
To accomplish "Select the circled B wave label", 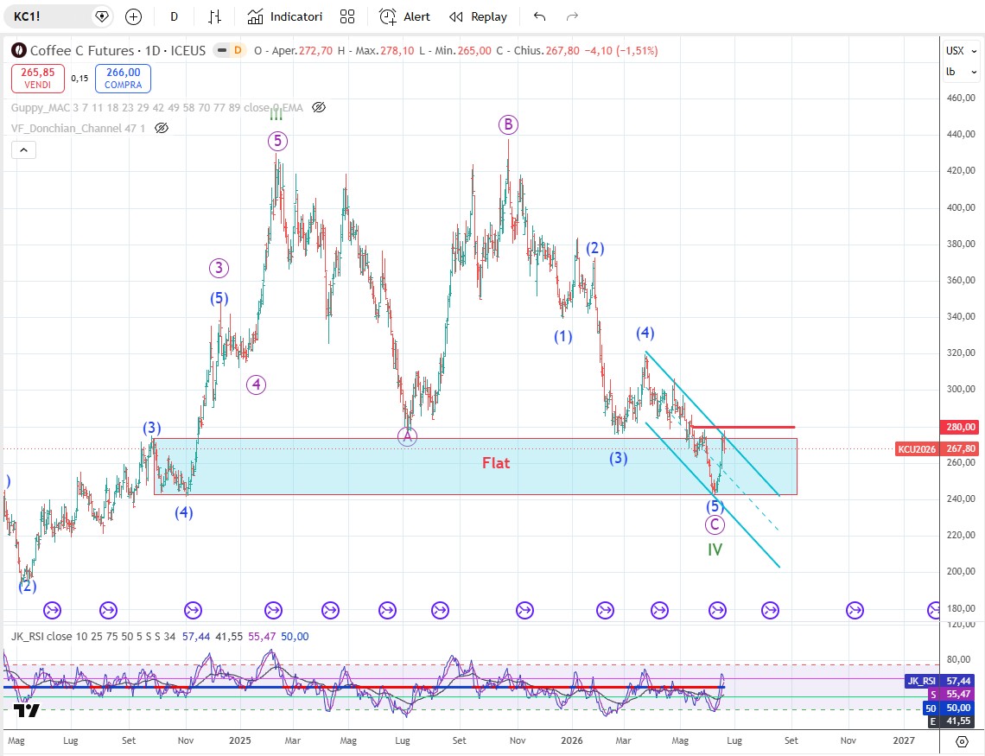I will 508,124.
